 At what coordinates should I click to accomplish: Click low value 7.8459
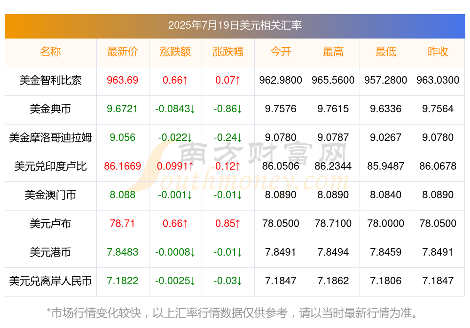pos(386,252)
